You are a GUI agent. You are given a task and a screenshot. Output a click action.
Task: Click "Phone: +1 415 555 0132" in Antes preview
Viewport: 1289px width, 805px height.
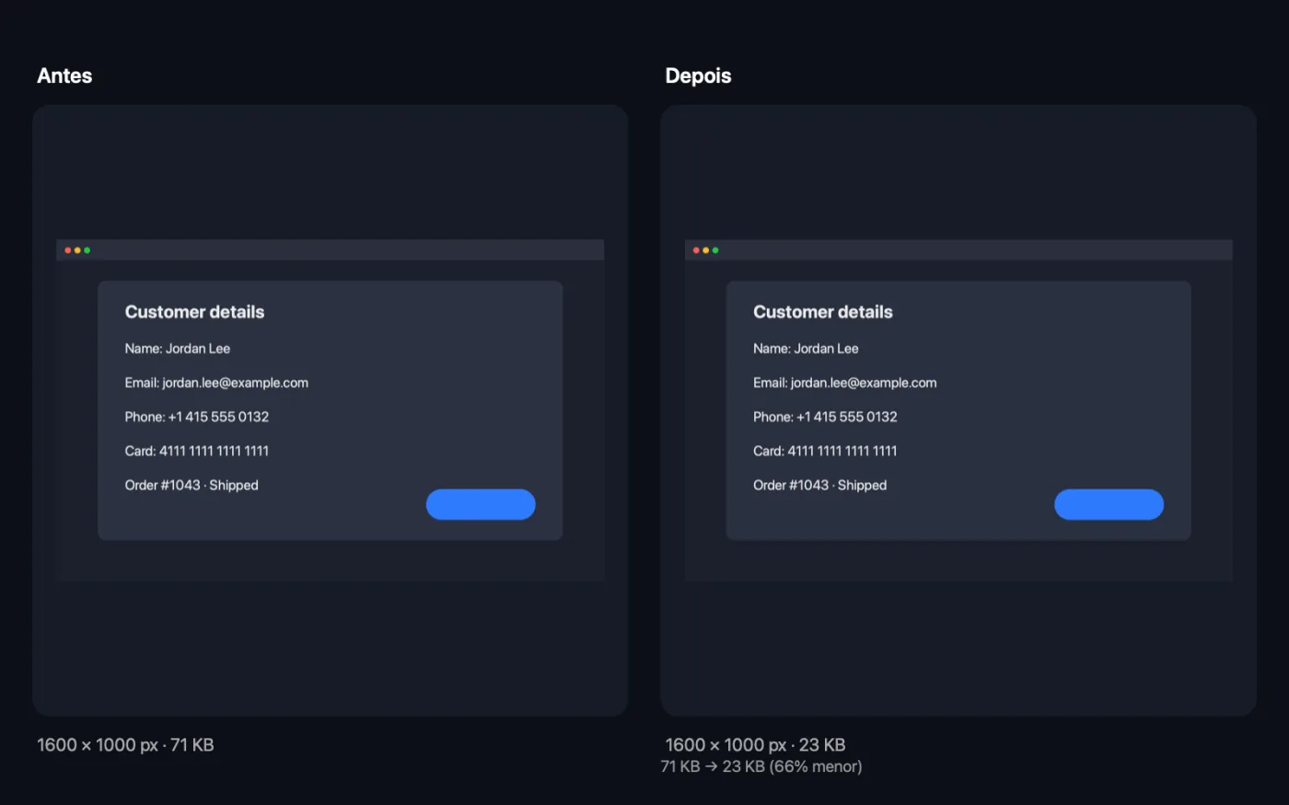pyautogui.click(x=197, y=417)
